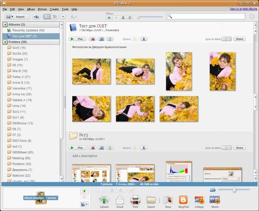The image size is (259, 211).
Task: Select the first photo thumbnail in the album
Action: [92, 71]
